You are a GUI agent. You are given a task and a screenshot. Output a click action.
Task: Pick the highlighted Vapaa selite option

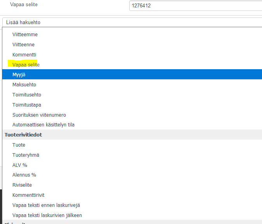[x=26, y=65]
